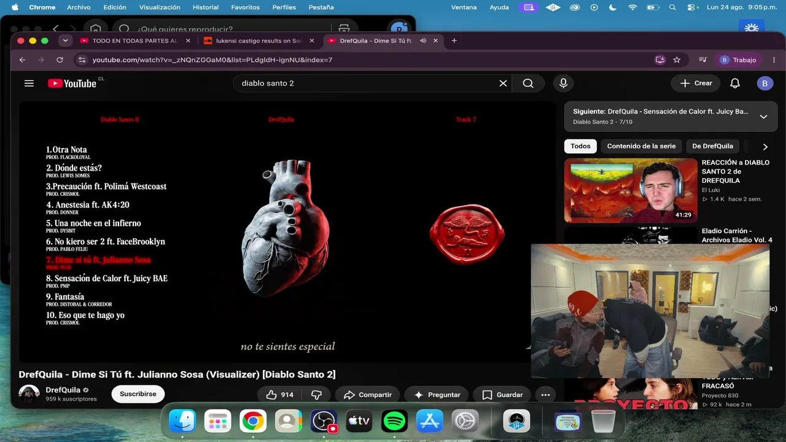Open Spotify from the Dock
Image resolution: width=786 pixels, height=442 pixels.
click(x=394, y=421)
